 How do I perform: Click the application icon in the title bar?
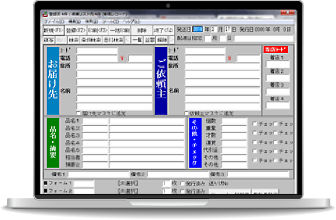(45, 15)
